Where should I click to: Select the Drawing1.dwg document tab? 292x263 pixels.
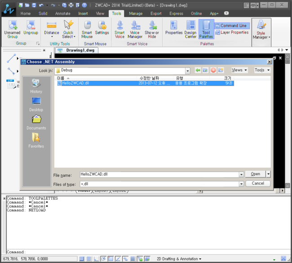pos(77,50)
